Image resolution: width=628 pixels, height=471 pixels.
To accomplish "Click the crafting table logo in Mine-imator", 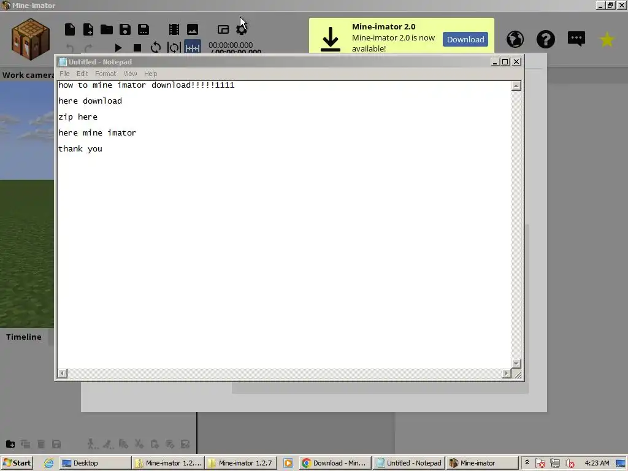I will coord(31,39).
